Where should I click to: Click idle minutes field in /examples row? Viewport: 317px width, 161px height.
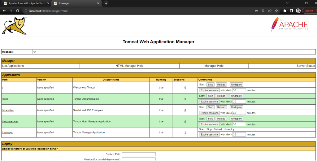pos(239,113)
